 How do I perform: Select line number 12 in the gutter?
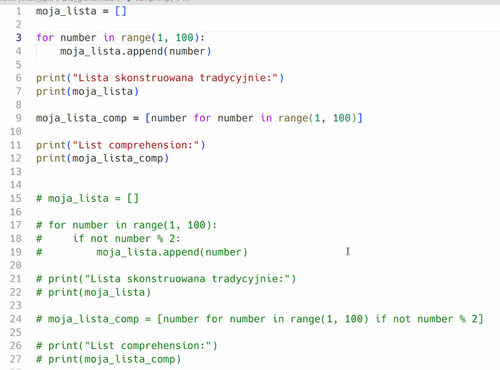coord(16,158)
